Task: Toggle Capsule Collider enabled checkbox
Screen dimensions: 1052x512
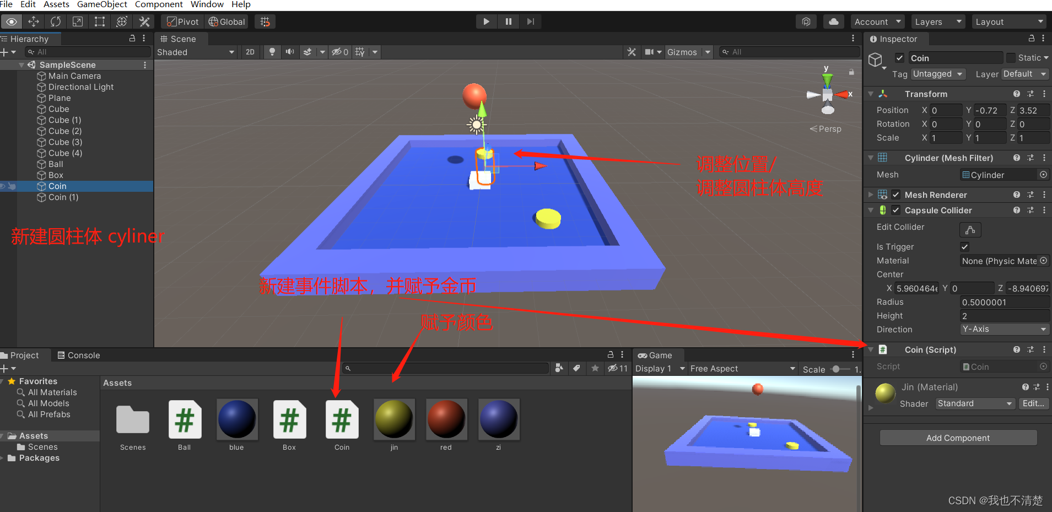Action: [896, 210]
